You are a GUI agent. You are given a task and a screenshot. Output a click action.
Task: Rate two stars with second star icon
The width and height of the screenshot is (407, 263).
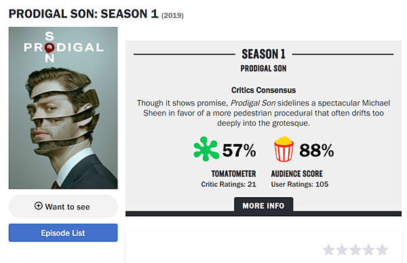coord(342,249)
